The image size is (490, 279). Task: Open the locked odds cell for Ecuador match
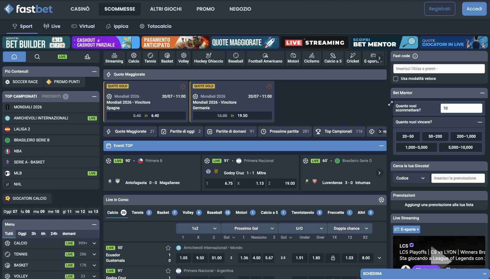pyautogui.click(x=333, y=258)
